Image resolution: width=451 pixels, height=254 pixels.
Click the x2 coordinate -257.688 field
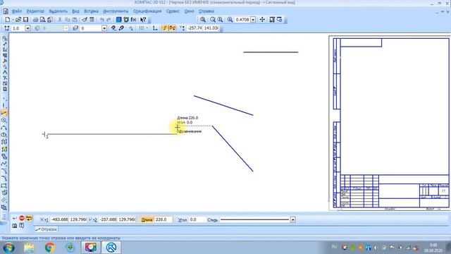108,219
